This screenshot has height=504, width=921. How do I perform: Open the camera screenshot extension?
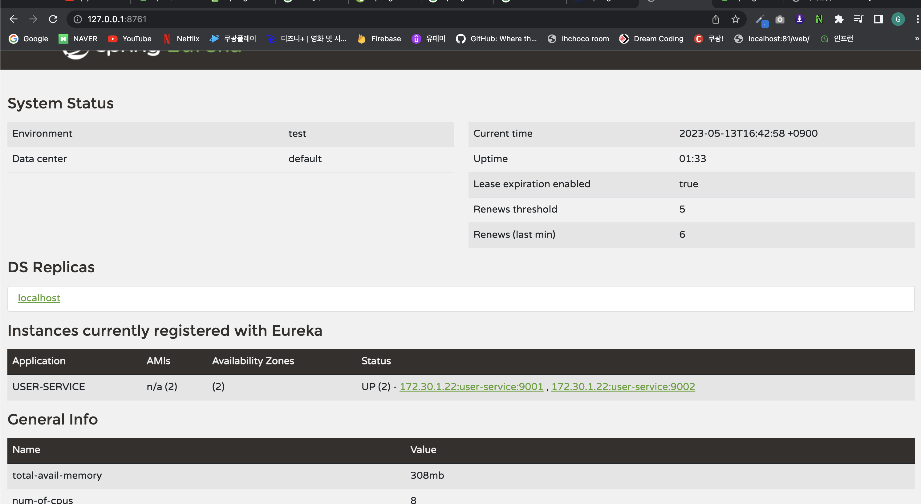click(x=780, y=19)
